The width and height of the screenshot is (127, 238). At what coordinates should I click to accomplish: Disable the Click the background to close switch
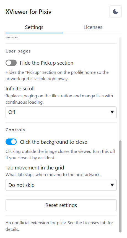pos(11,142)
